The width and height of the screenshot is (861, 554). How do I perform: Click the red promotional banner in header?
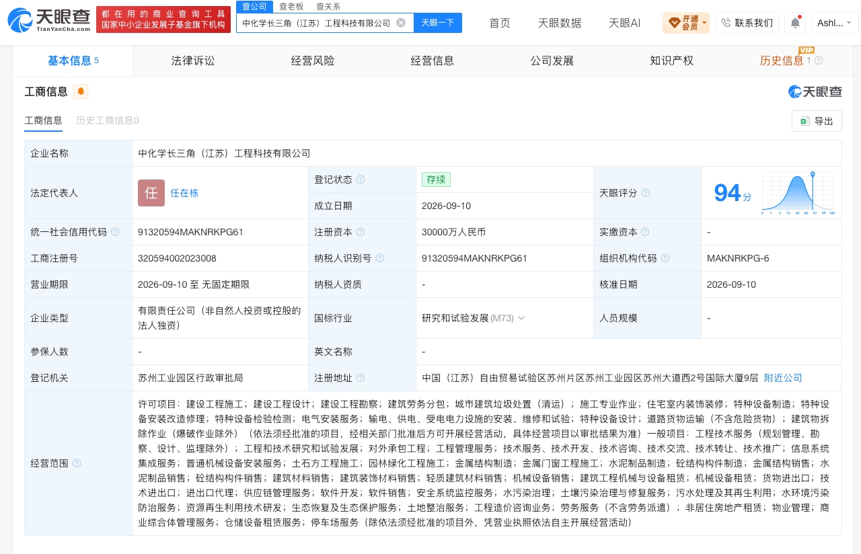pyautogui.click(x=163, y=19)
